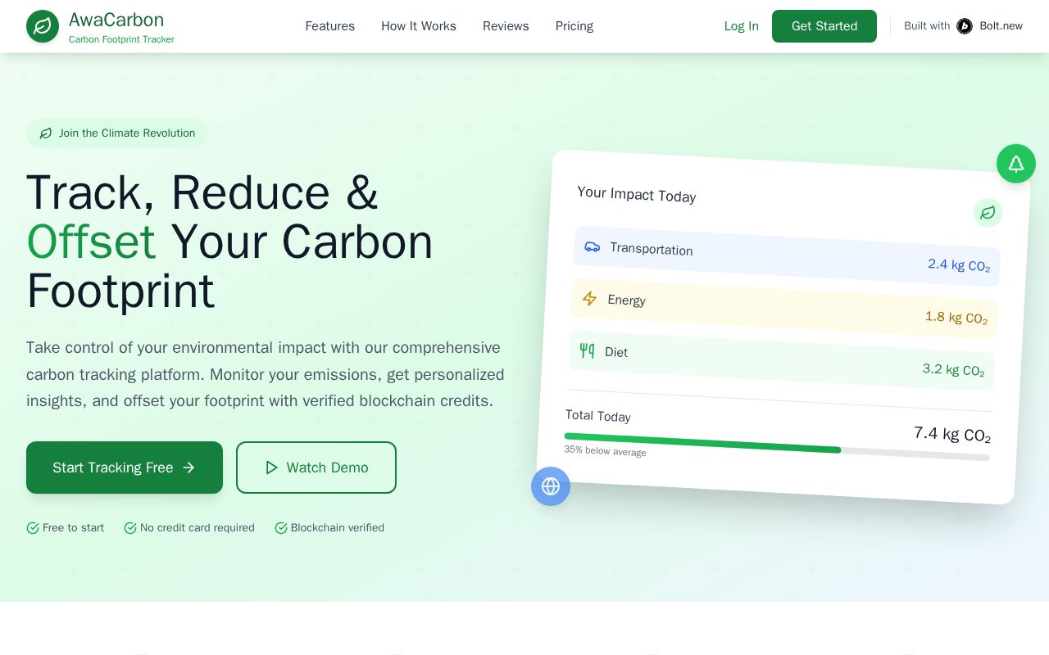Click the green word Offset in headline
Viewport: 1049px width, 655px height.
click(91, 242)
